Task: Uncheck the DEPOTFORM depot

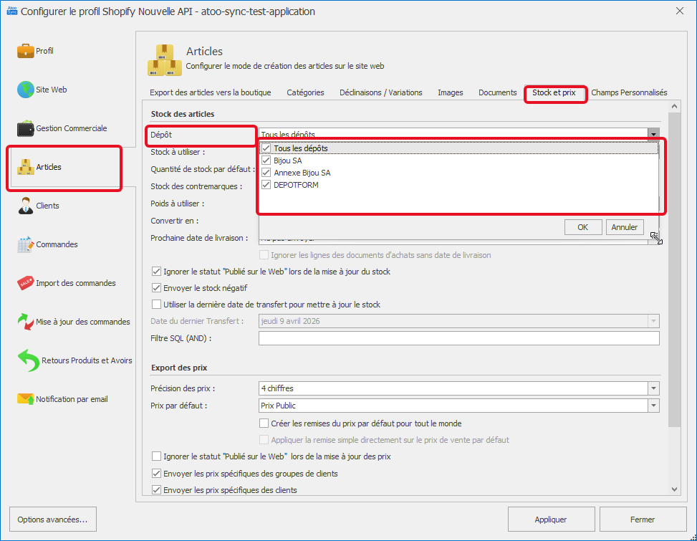Action: click(266, 184)
